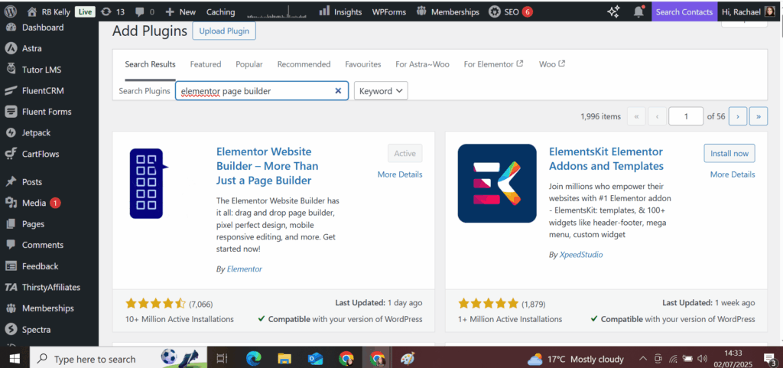Open the Woo external tab

(x=552, y=64)
